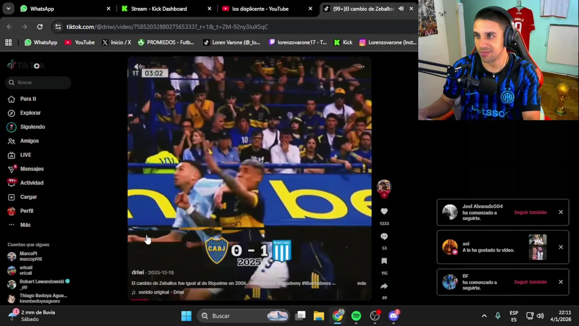Open the tab search dropdown arrow
Viewport: 579px width, 326px height.
pos(8,9)
